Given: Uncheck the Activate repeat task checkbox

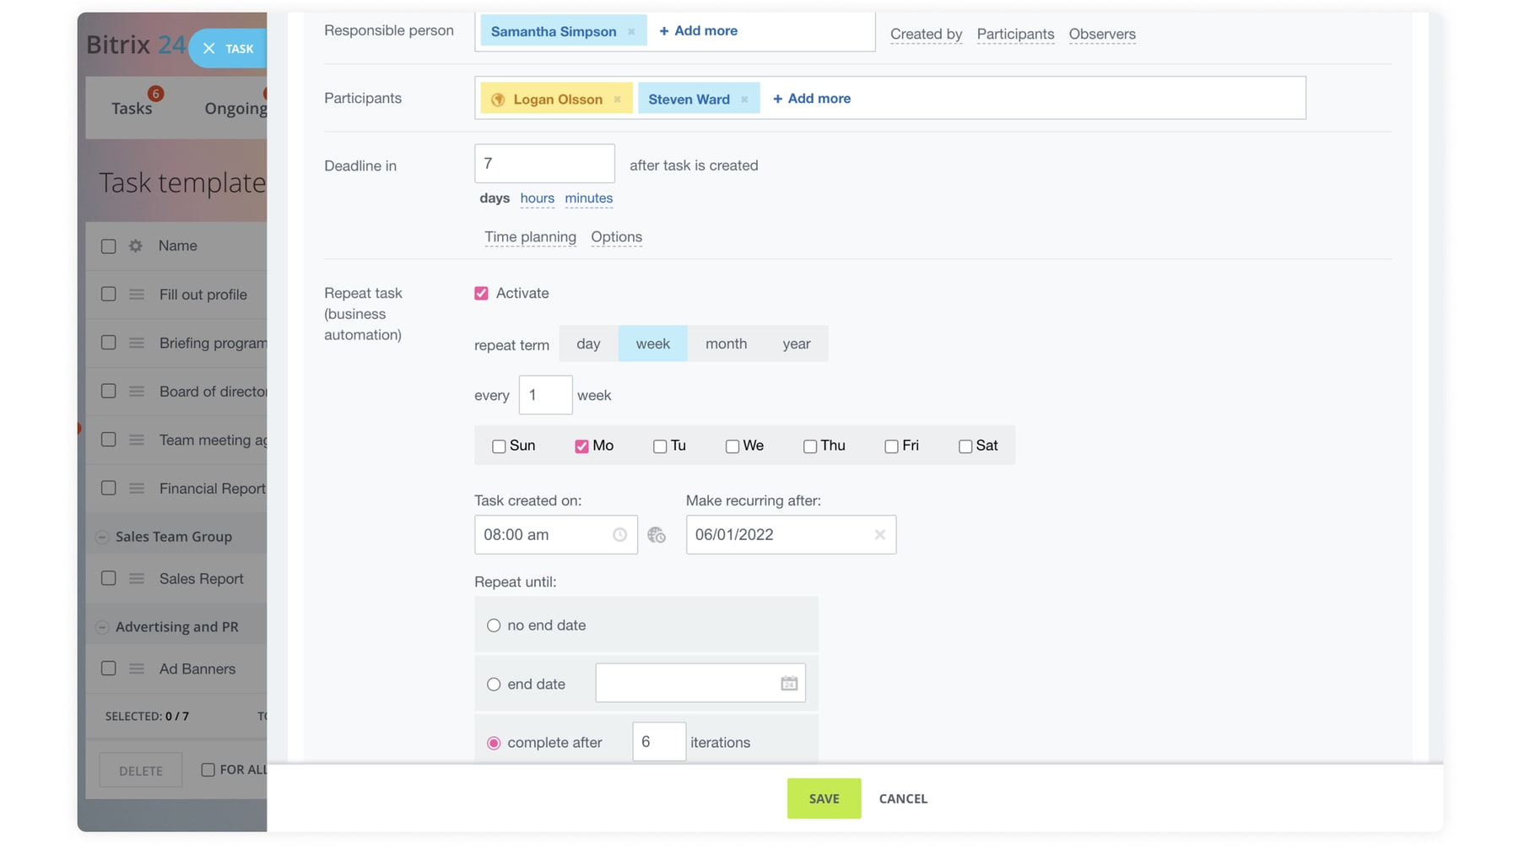Looking at the screenshot, I should [x=481, y=294].
